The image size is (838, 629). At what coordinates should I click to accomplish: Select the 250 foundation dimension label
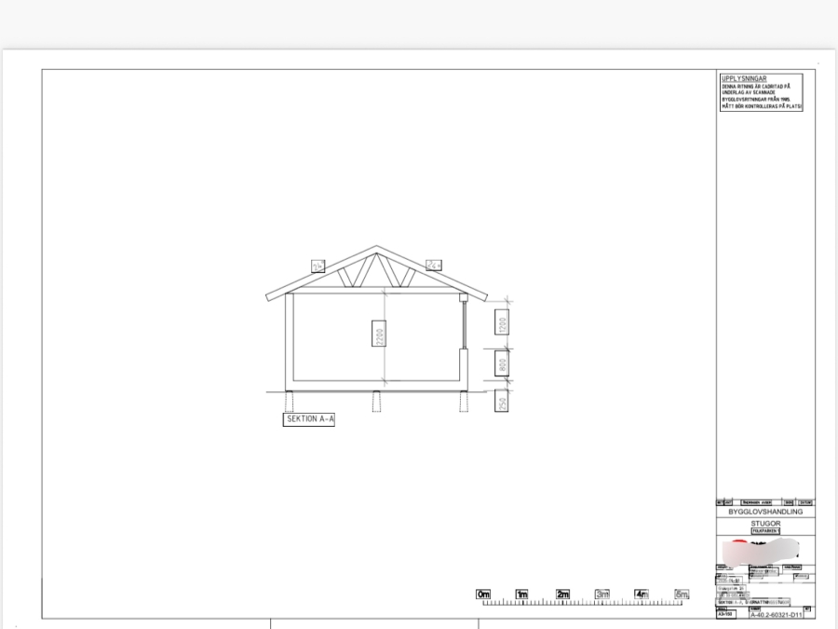pos(502,401)
